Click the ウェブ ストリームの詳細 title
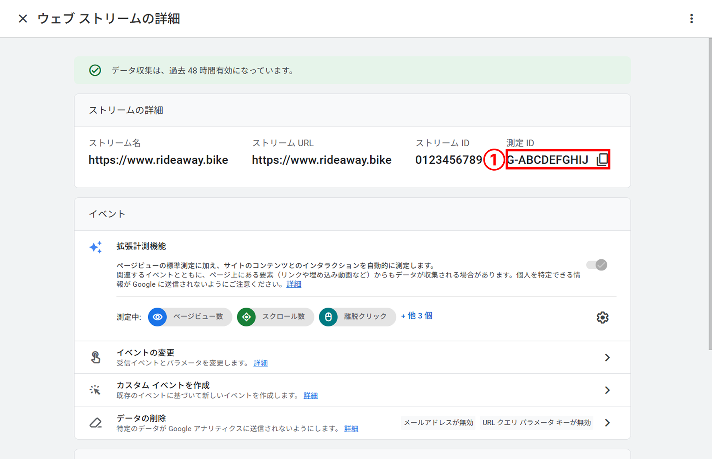Image resolution: width=712 pixels, height=459 pixels. (108, 18)
